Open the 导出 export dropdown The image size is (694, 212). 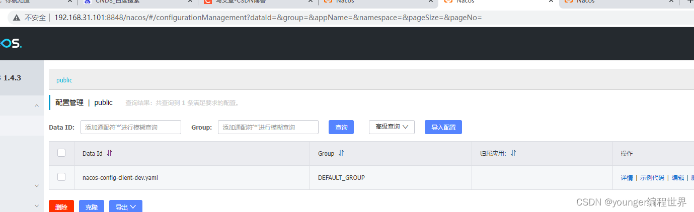point(126,206)
